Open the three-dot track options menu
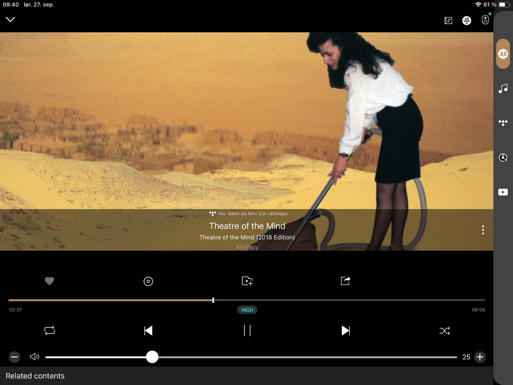Image resolution: width=513 pixels, height=385 pixels. [x=483, y=230]
